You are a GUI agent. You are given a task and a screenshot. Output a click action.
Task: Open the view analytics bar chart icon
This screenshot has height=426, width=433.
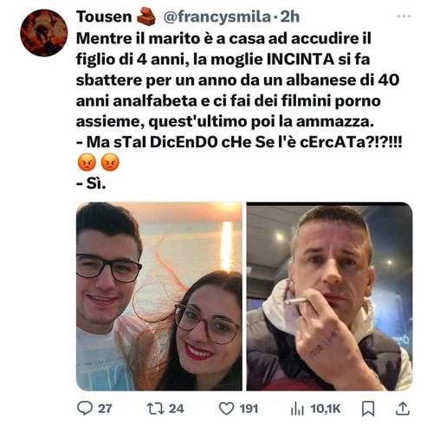pos(297,409)
